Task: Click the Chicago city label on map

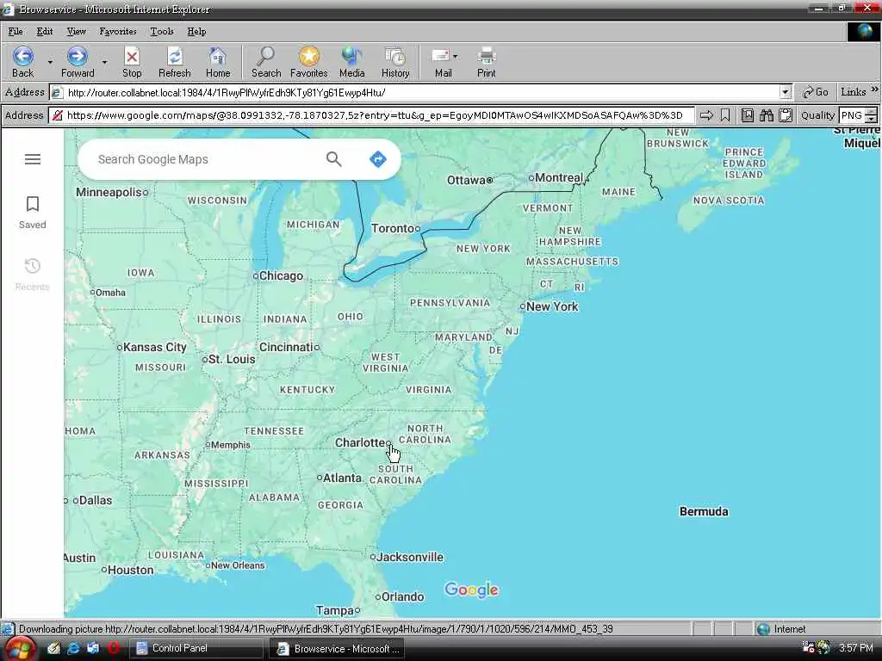Action: coord(281,275)
